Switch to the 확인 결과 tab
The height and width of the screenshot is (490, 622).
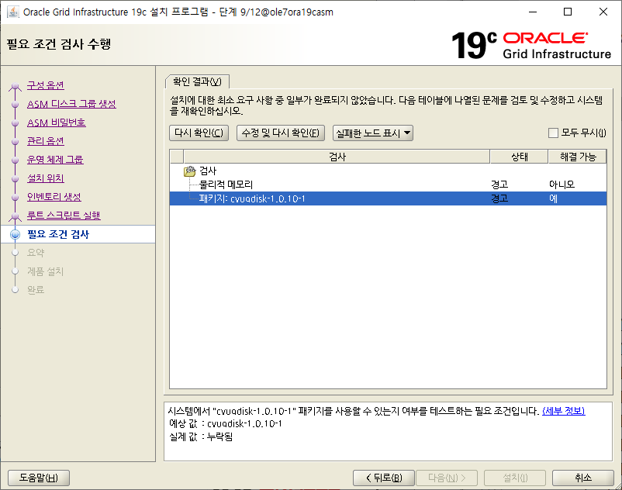pos(197,81)
